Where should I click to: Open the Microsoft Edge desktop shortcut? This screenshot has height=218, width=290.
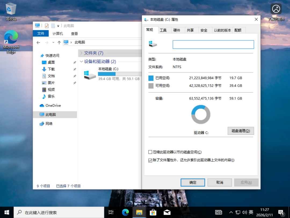[11, 42]
